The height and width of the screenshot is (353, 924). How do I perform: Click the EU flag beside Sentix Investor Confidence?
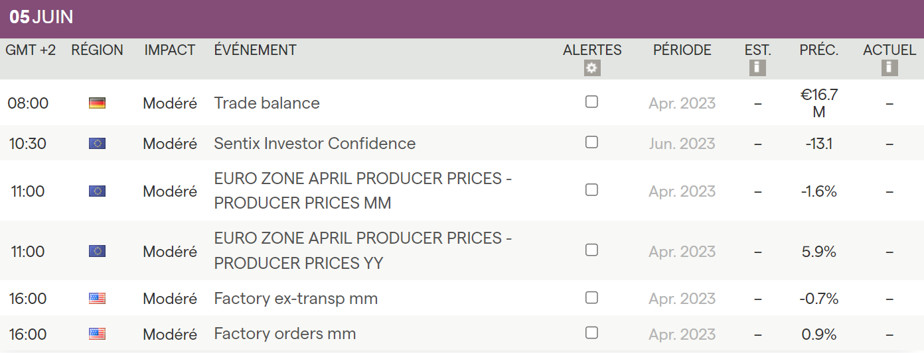click(x=97, y=144)
